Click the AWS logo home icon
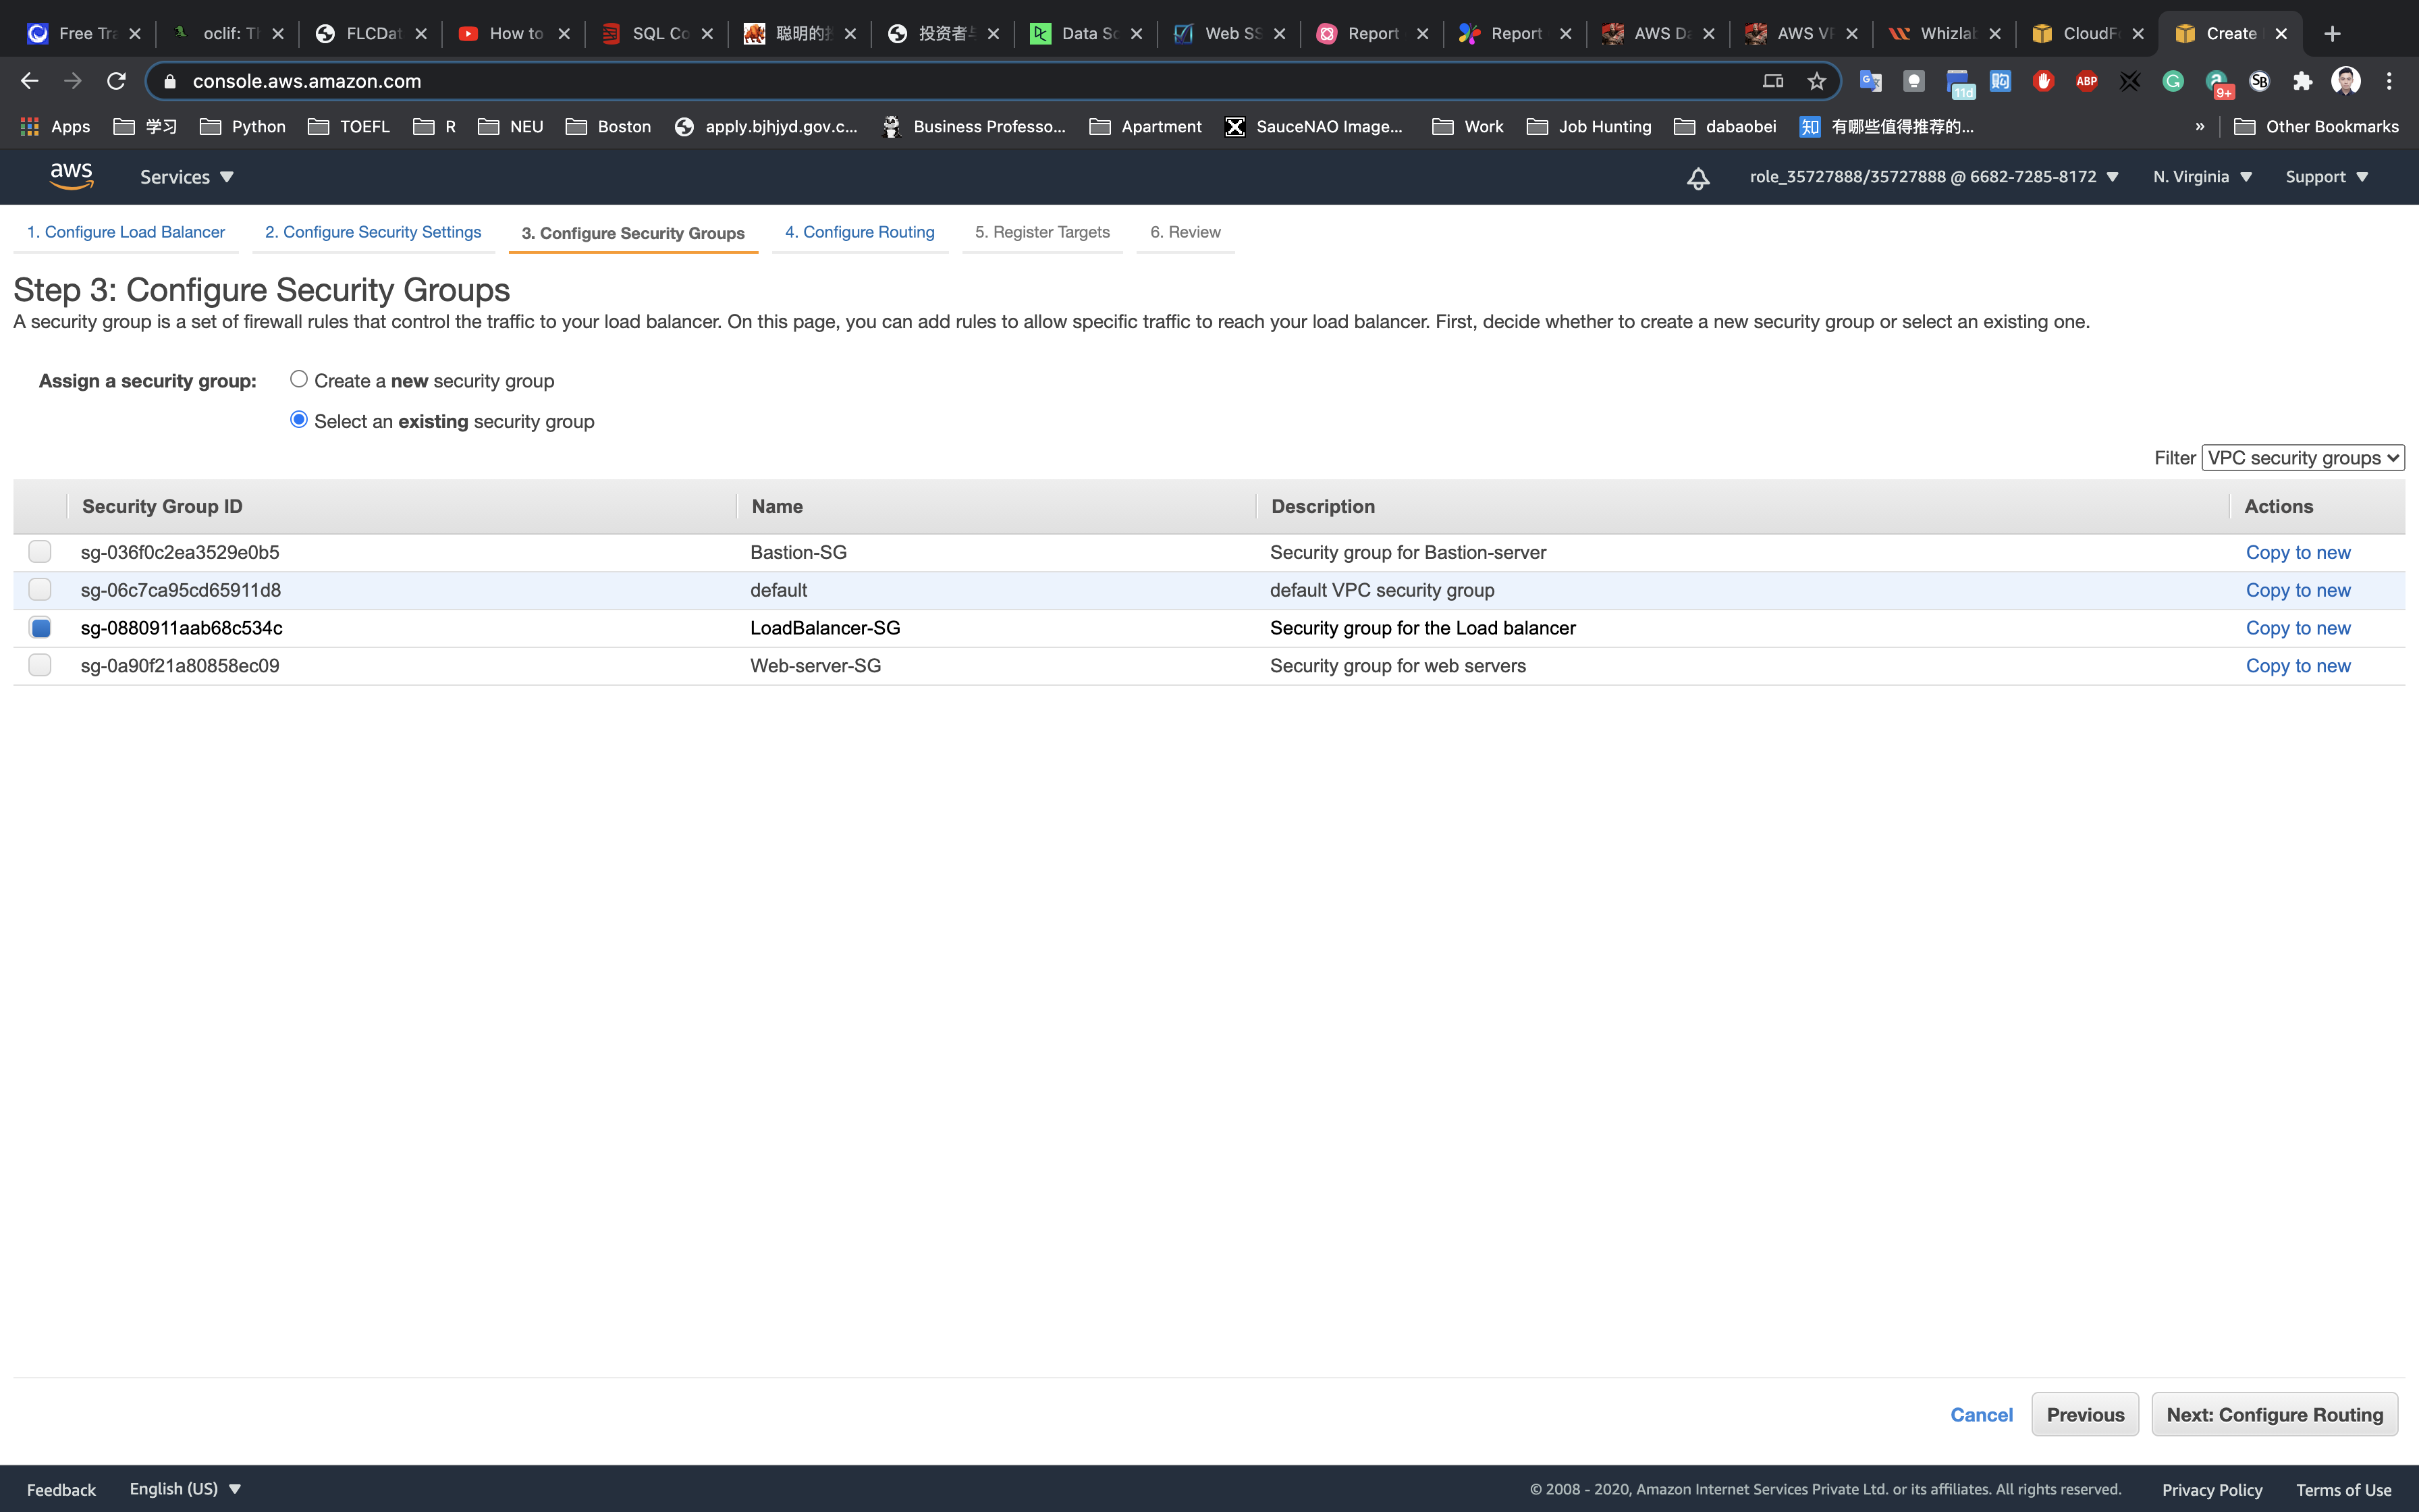 click(x=71, y=176)
